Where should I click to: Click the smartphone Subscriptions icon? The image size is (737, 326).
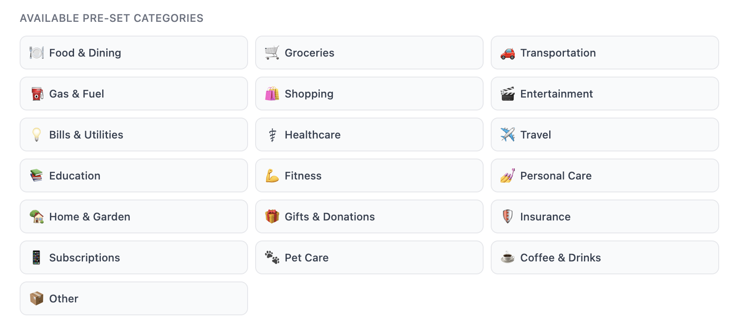click(x=37, y=257)
